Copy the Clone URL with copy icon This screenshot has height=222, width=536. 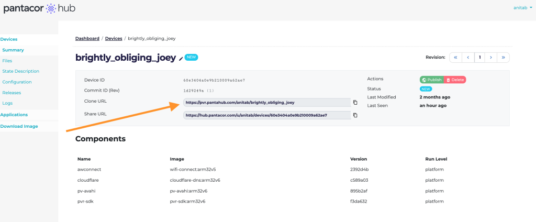point(355,102)
